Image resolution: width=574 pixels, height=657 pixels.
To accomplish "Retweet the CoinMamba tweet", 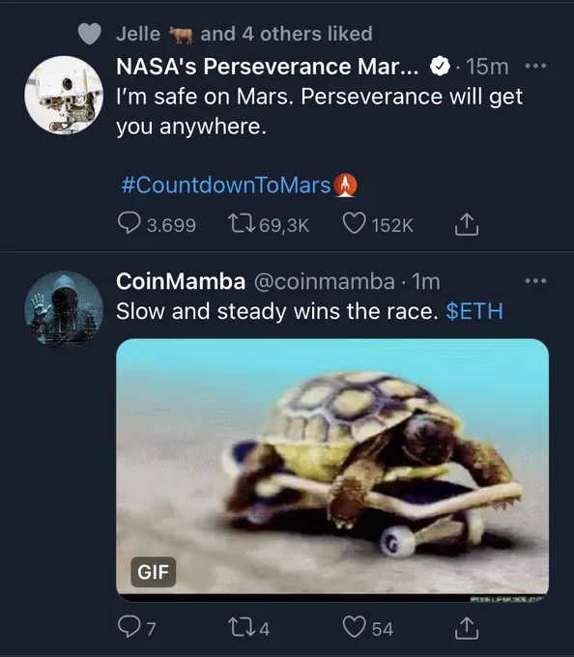I will pyautogui.click(x=249, y=628).
